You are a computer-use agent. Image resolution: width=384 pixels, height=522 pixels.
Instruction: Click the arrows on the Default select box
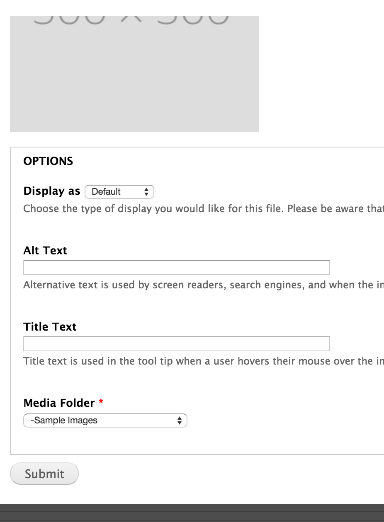point(146,192)
